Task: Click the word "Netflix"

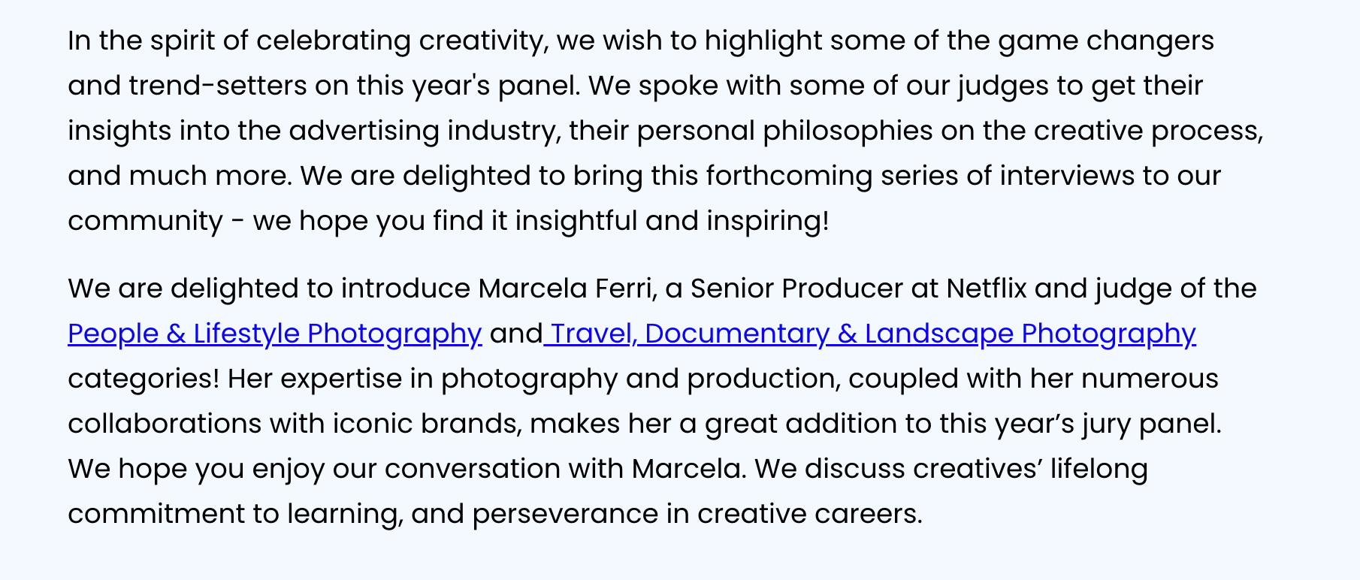Action: [986, 288]
